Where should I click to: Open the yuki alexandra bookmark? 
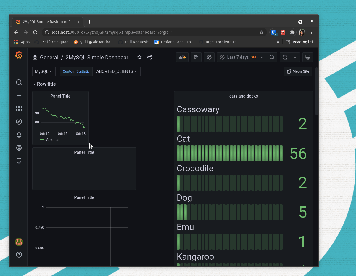[x=94, y=42]
